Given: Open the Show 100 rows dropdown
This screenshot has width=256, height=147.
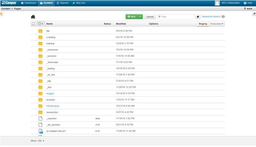Looking at the screenshot, I should tap(37, 141).
